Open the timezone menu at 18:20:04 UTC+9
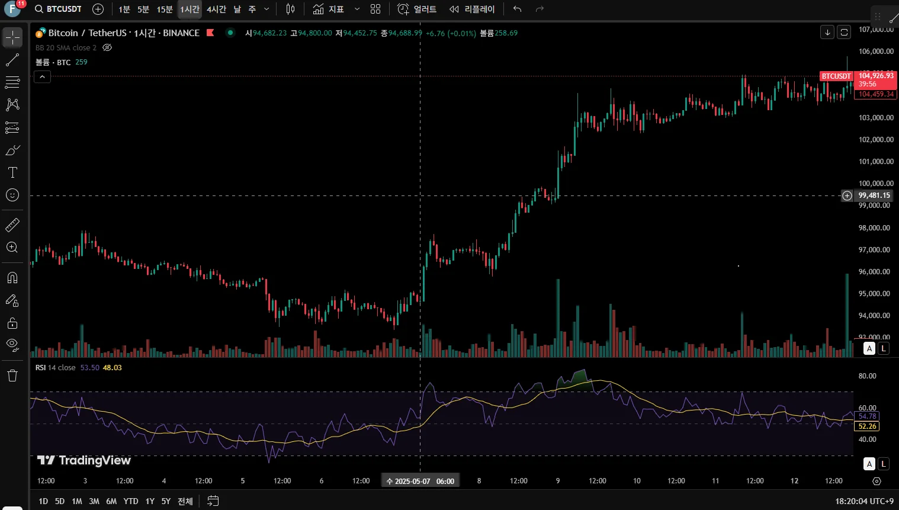Image resolution: width=899 pixels, height=510 pixels. 864,501
